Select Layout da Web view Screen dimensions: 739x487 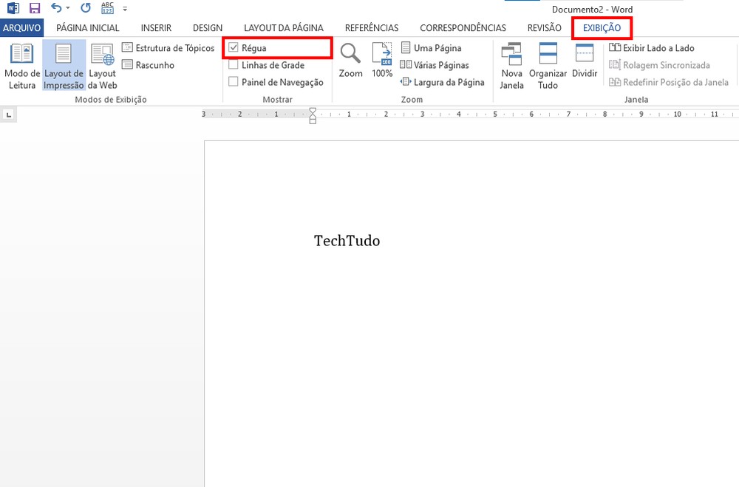[x=102, y=66]
